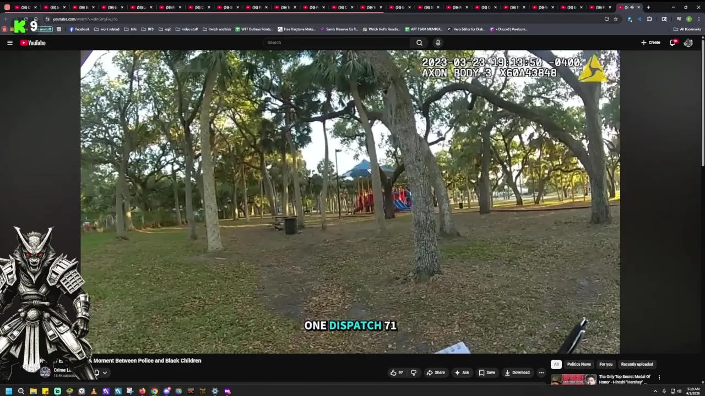
Task: Open the Chrome profile avatar
Action: point(688,19)
